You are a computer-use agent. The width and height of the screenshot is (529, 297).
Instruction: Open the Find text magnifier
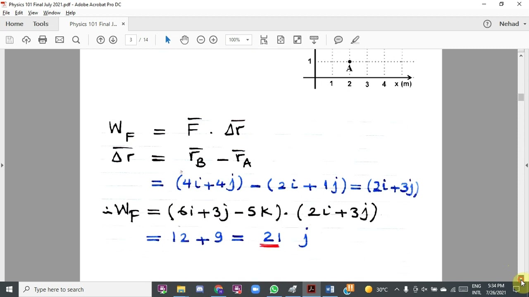pos(76,40)
